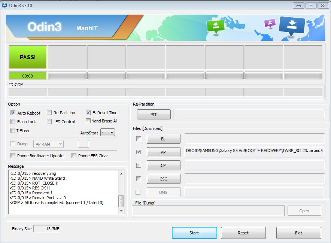
Task: Disable the Auto Reboot checkbox
Action: point(13,113)
